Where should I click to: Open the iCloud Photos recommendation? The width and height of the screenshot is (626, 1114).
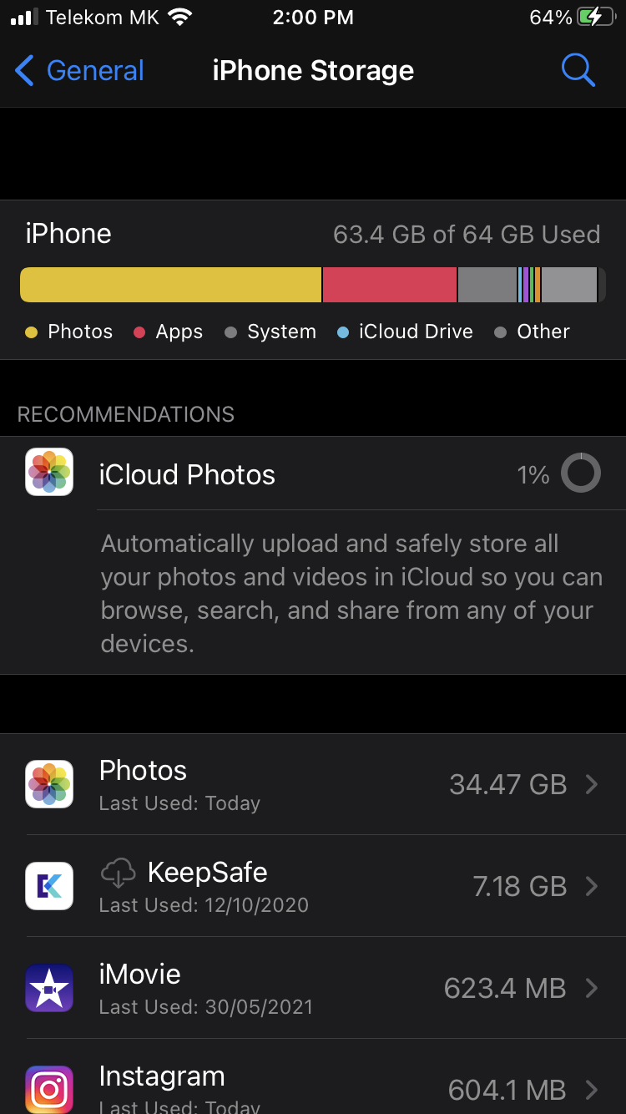tap(187, 474)
